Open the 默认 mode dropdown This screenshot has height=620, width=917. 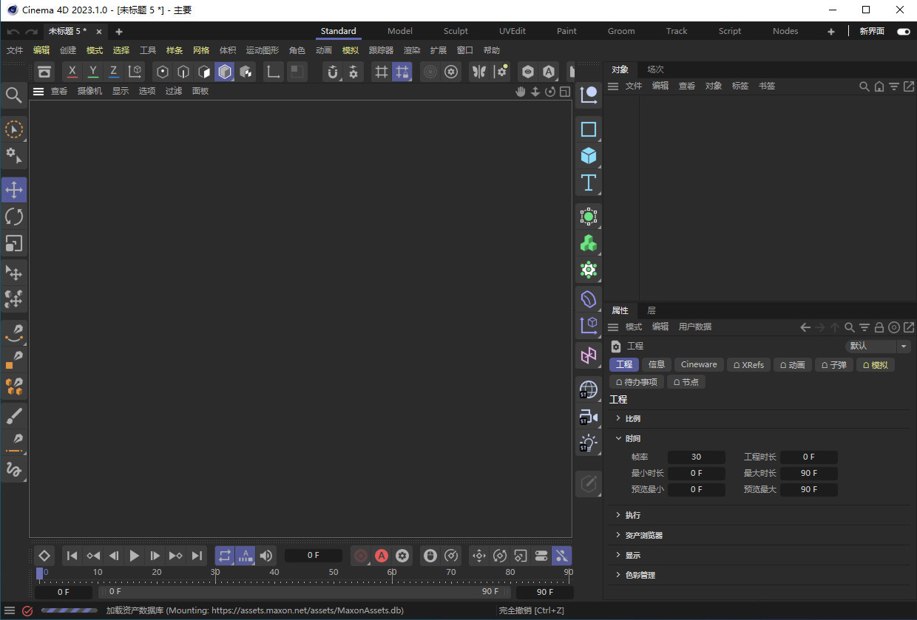point(879,346)
